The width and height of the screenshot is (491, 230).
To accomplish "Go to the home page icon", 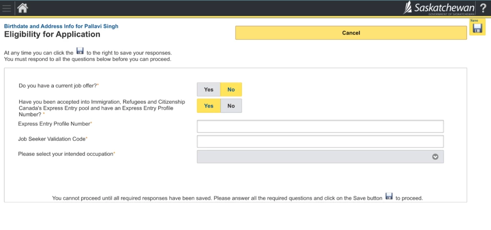I will click(23, 8).
